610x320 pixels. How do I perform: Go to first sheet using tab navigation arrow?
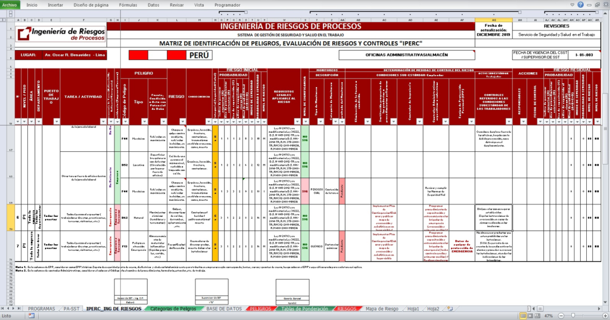point(4,309)
